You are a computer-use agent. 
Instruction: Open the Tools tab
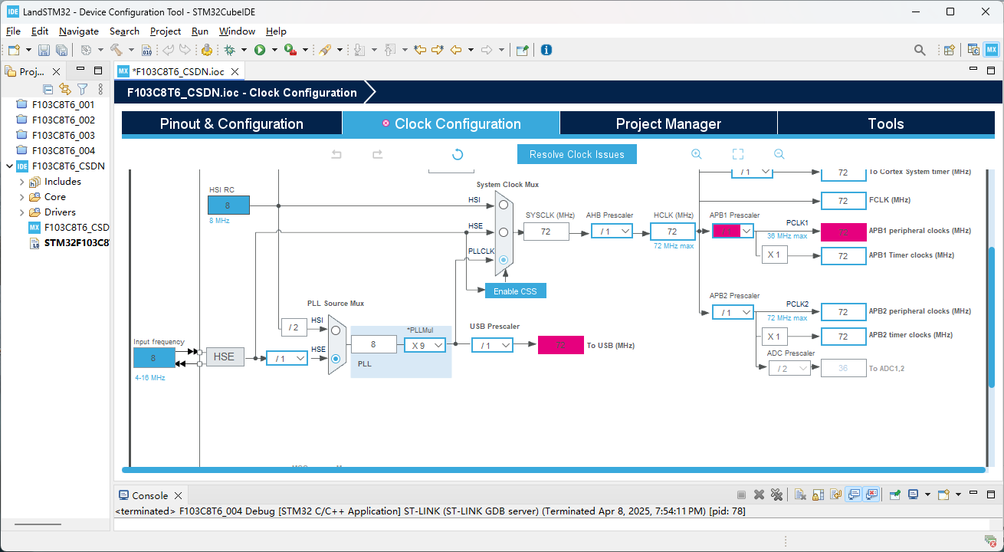(x=886, y=123)
